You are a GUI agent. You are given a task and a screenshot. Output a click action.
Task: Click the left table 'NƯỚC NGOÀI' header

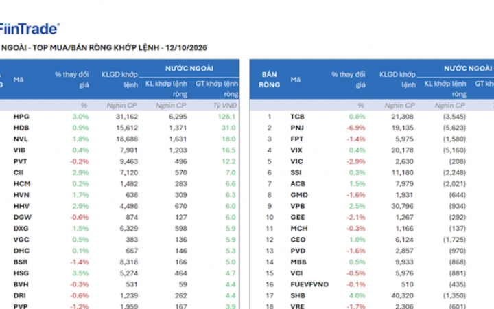(x=189, y=69)
